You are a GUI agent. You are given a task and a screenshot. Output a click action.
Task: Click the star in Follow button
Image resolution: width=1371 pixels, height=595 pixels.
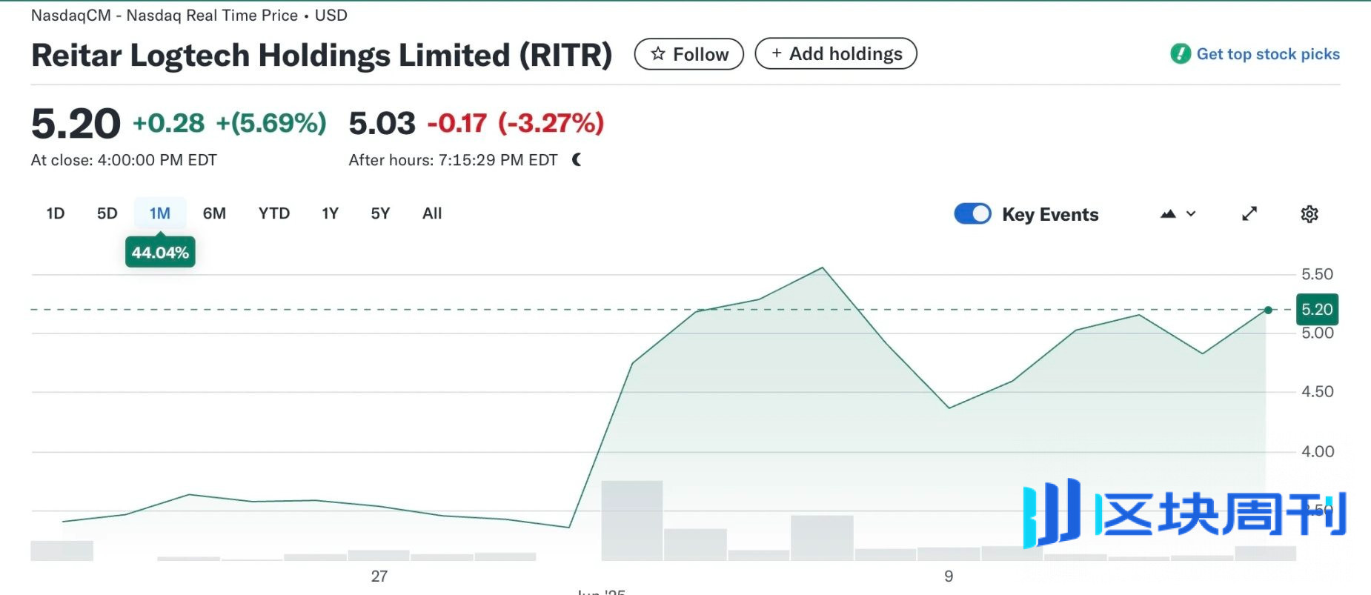point(657,53)
